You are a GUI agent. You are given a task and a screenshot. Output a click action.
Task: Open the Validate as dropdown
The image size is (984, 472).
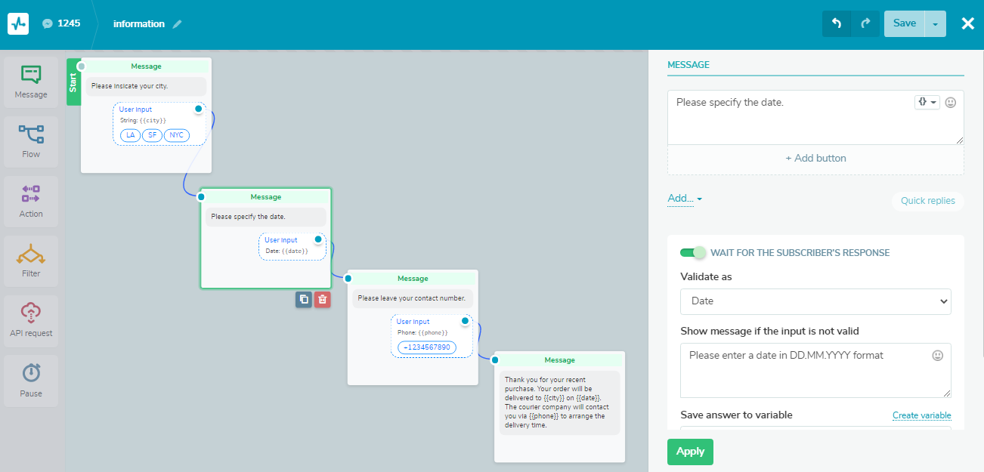[x=815, y=301]
